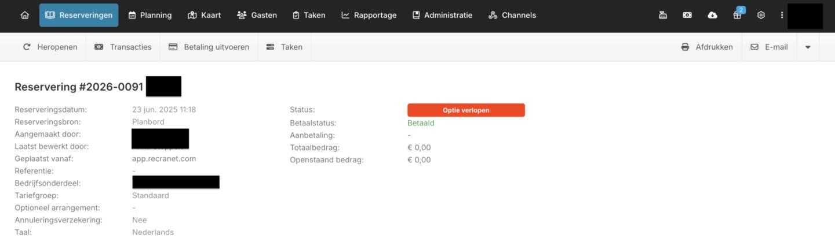Click the cloud download icon
835x246 pixels.
coord(712,16)
